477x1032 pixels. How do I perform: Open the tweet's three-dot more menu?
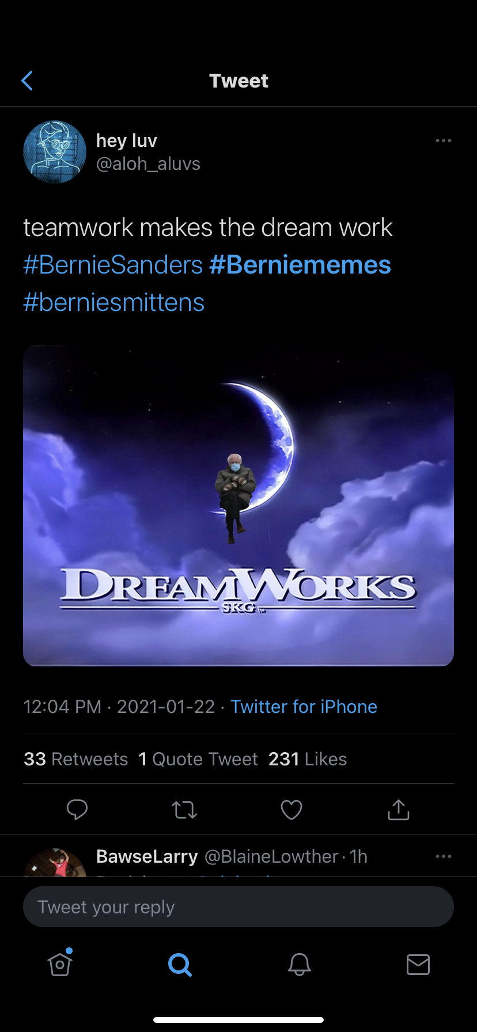443,141
